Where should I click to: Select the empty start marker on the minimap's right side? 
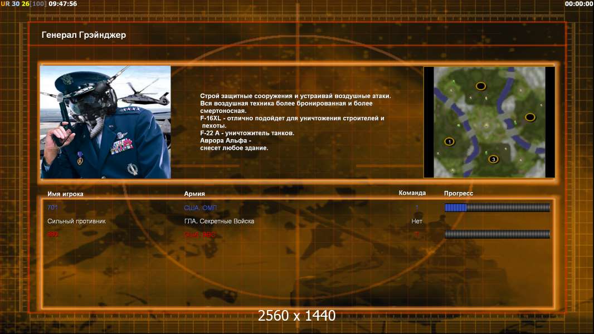[x=530, y=117]
